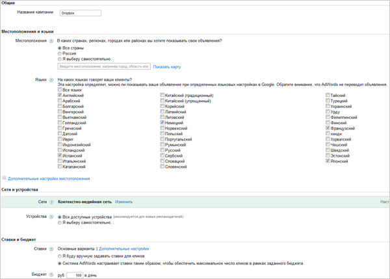Open the help icon beside Сети
390x279 pixels.
point(51,202)
